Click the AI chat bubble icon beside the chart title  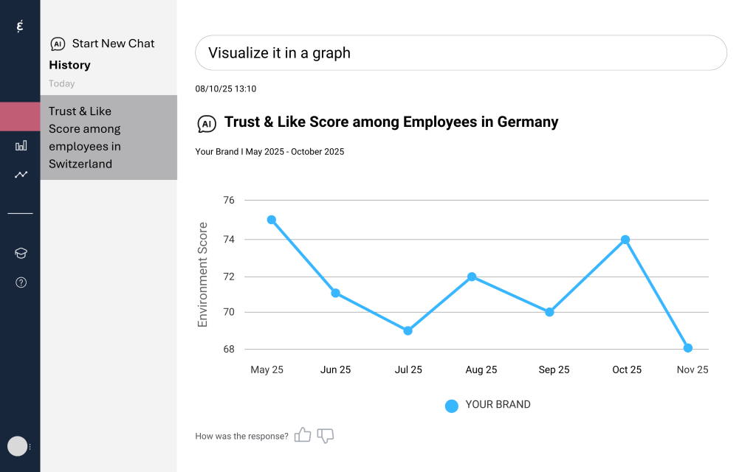(207, 123)
